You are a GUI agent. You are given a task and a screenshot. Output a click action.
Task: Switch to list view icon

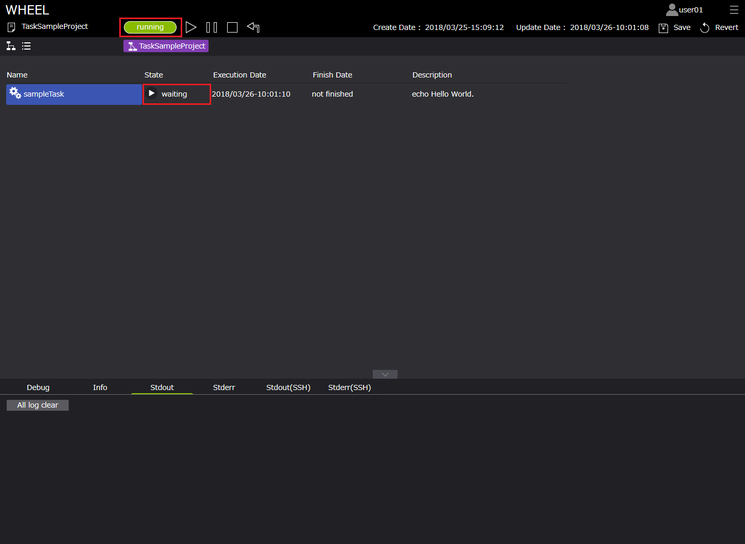tap(26, 46)
